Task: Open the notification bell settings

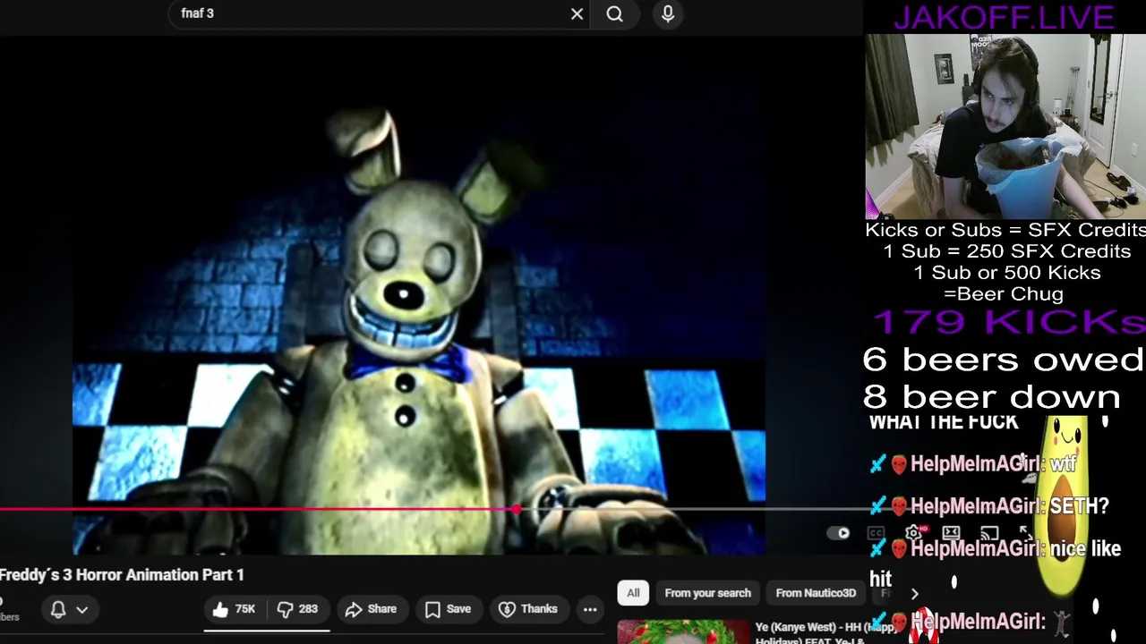Action: click(58, 609)
